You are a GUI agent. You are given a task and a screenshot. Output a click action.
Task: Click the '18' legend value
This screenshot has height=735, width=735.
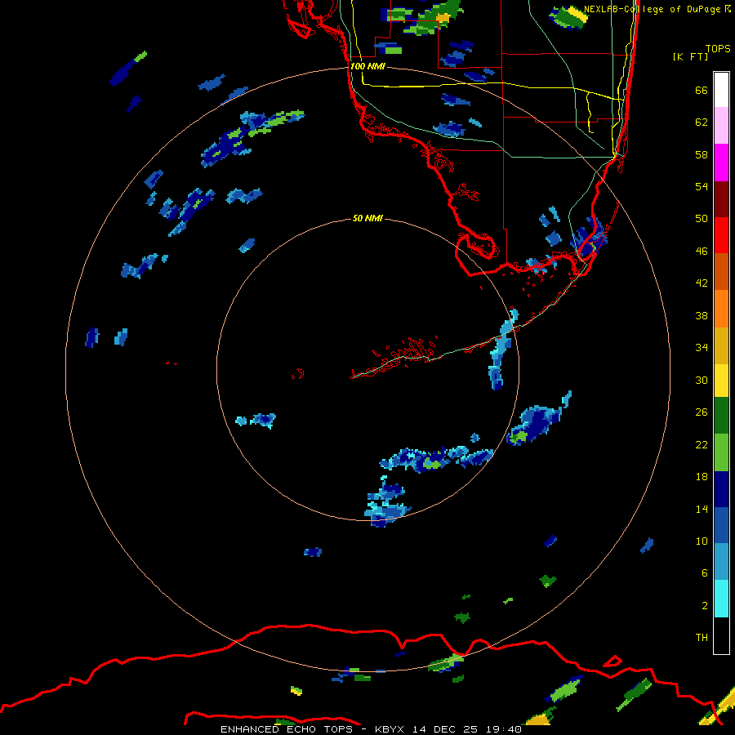pyautogui.click(x=702, y=477)
